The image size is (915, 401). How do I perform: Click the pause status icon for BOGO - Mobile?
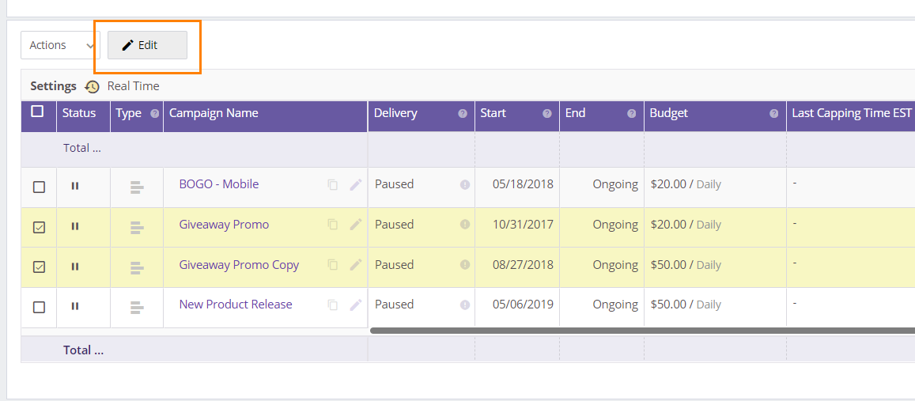pos(75,186)
